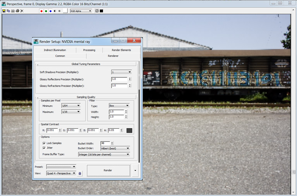The width and height of the screenshot is (297, 196).
Task: Adjust the Filter Width spinner
Action: [126, 112]
